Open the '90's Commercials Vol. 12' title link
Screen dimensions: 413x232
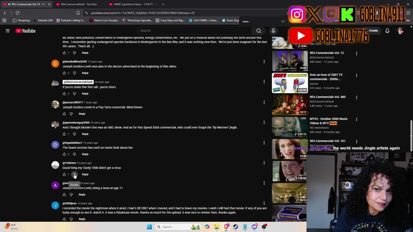[x=327, y=53]
